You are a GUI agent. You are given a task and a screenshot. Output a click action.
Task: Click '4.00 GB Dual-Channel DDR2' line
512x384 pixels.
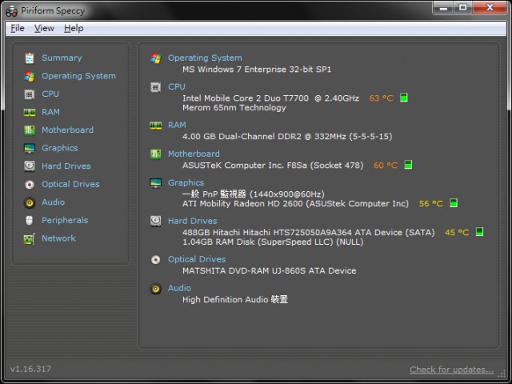(287, 137)
